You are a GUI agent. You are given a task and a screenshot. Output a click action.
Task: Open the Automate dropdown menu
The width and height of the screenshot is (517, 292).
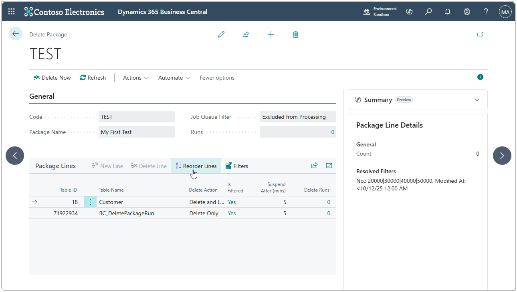click(174, 78)
